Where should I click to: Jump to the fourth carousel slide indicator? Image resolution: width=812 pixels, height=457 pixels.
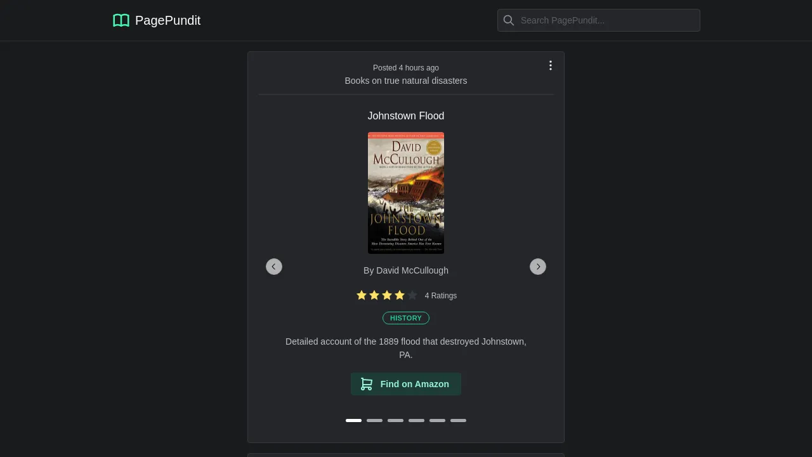pos(416,420)
